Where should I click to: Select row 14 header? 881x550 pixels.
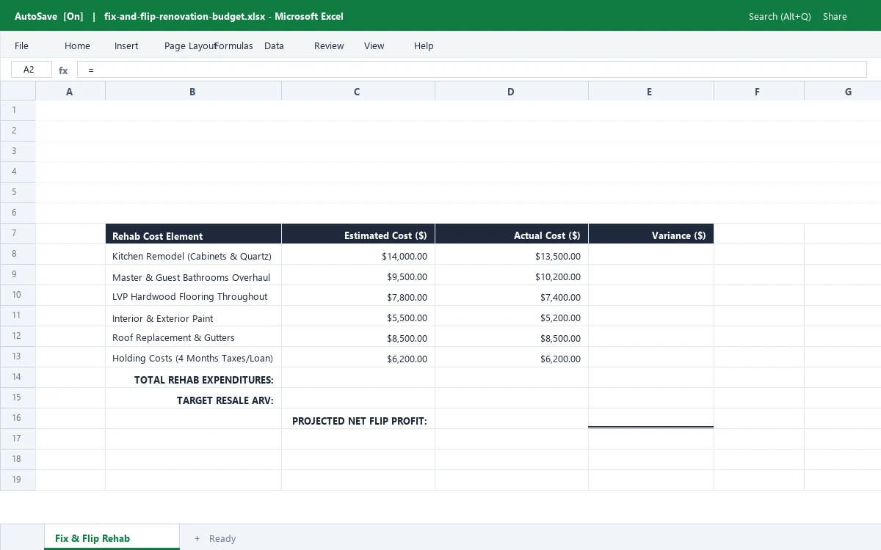point(18,378)
